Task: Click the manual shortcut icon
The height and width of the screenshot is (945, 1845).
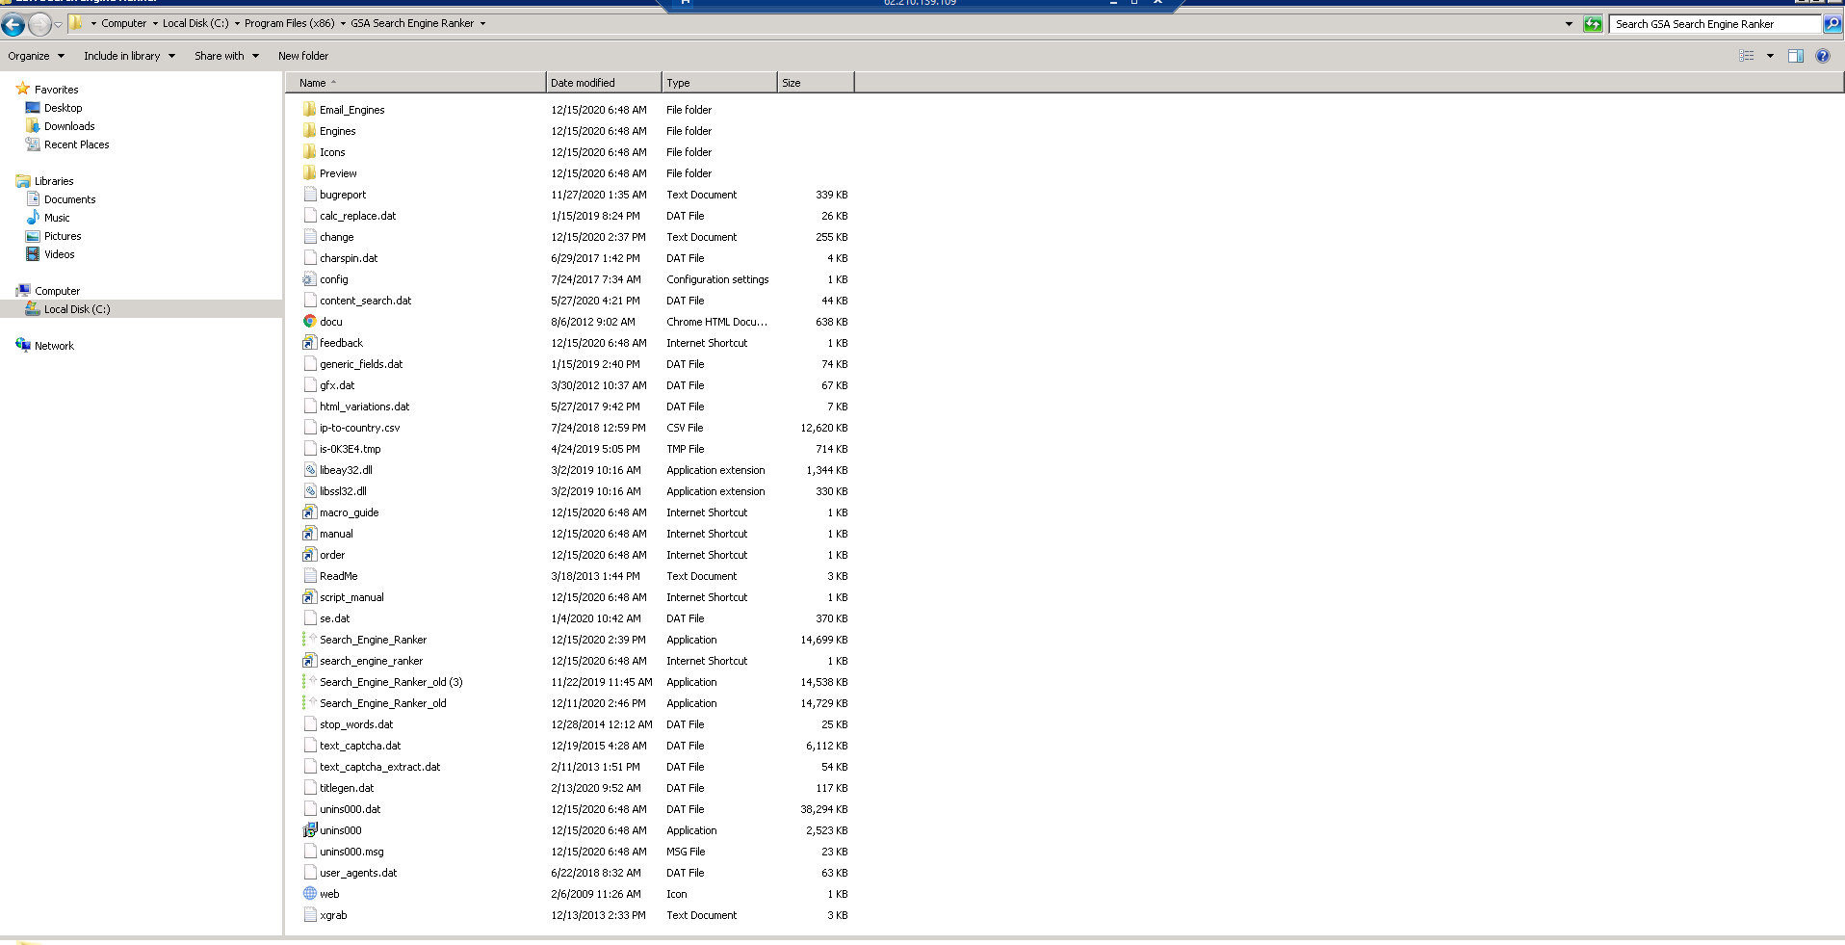Action: (310, 534)
